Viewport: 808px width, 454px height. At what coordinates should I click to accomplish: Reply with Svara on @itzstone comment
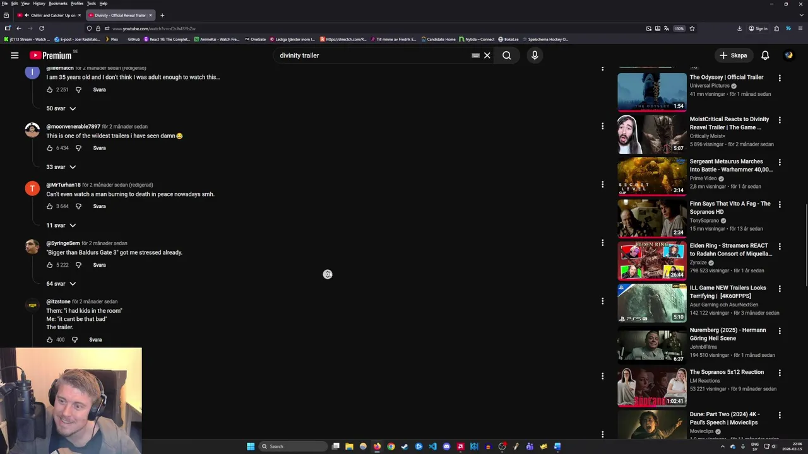[x=95, y=340]
